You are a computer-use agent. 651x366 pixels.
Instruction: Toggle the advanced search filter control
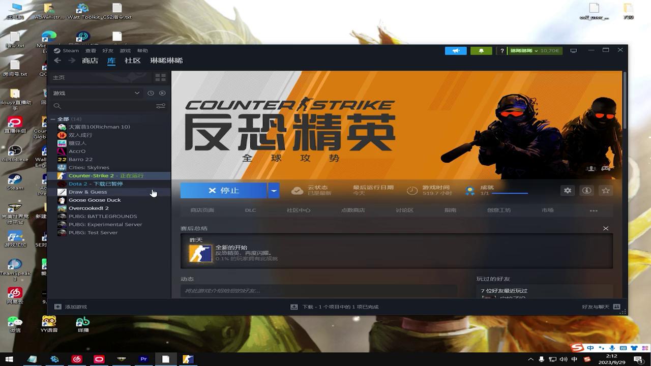[x=161, y=106]
